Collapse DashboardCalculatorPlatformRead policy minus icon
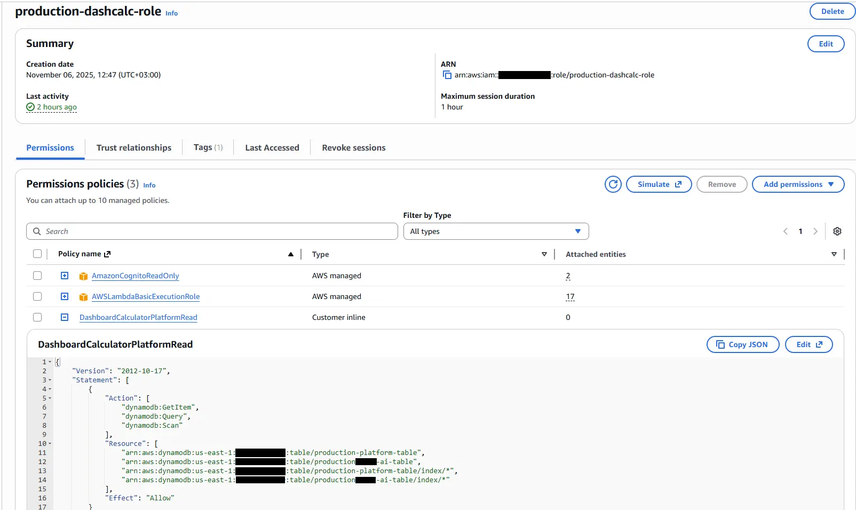 click(65, 317)
